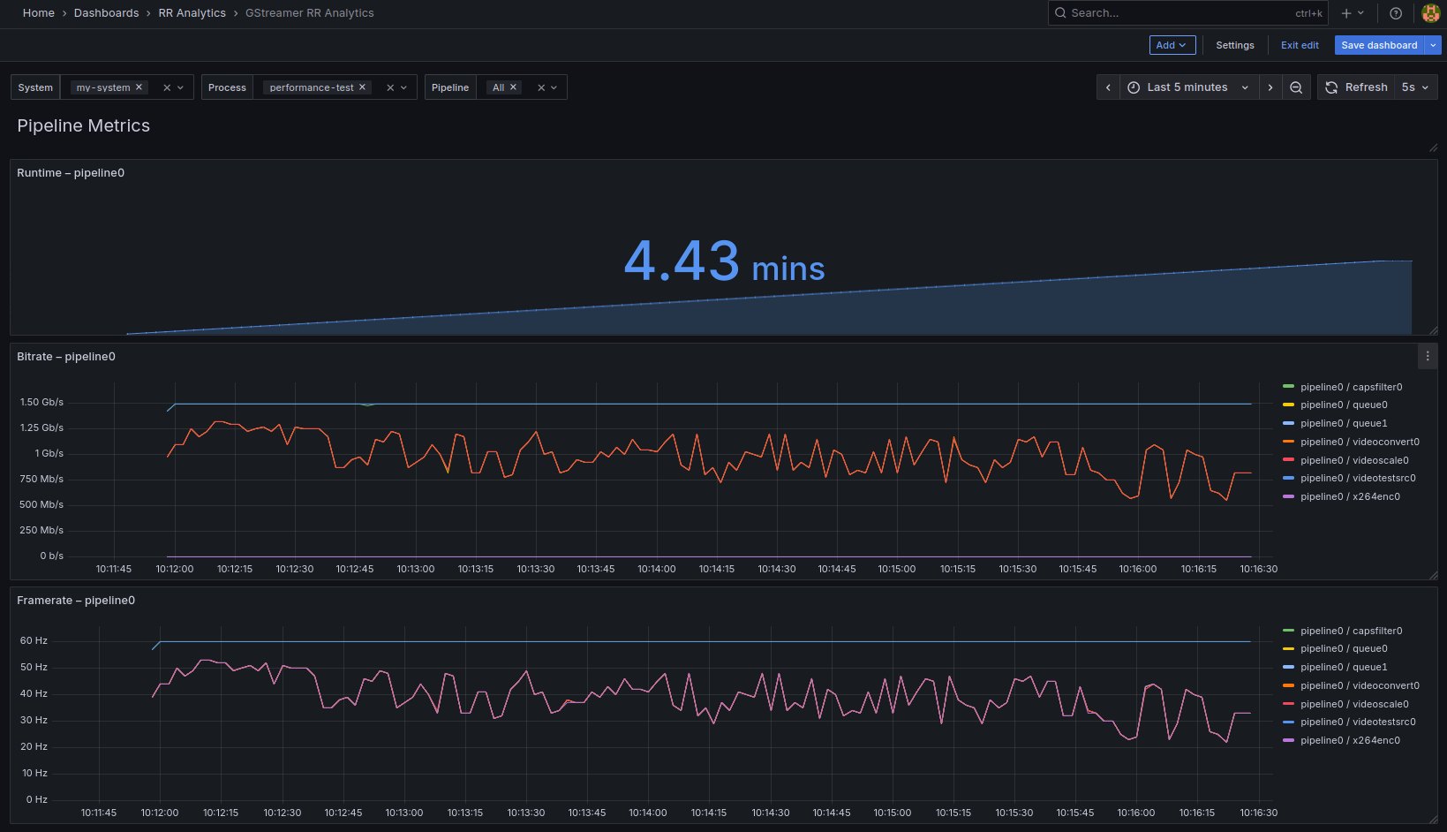This screenshot has width=1447, height=832.
Task: Toggle videotestsrc0 series in Framerate legend
Action: click(x=1358, y=722)
